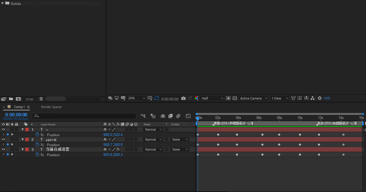Open blending Mode dropdown for layer 1

click(153, 129)
